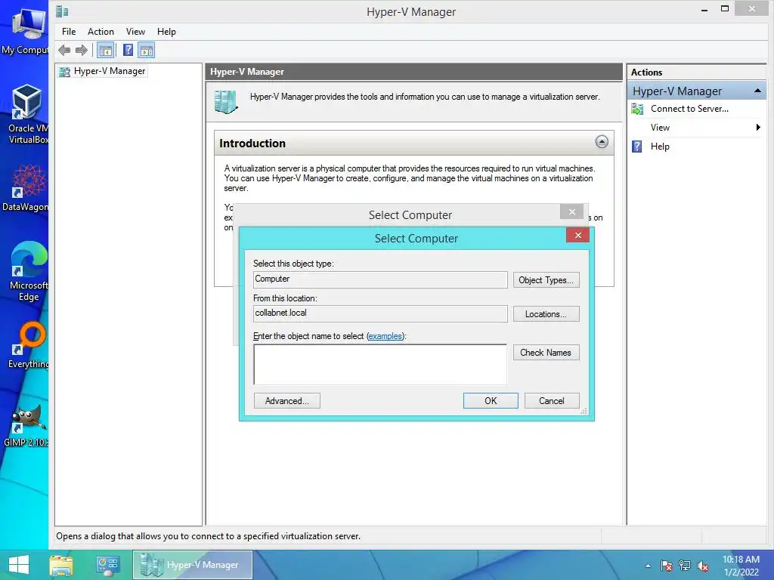Screen dimensions: 774x580
Task: Select the Microsoft Edge desktop icon
Action: pos(29,271)
